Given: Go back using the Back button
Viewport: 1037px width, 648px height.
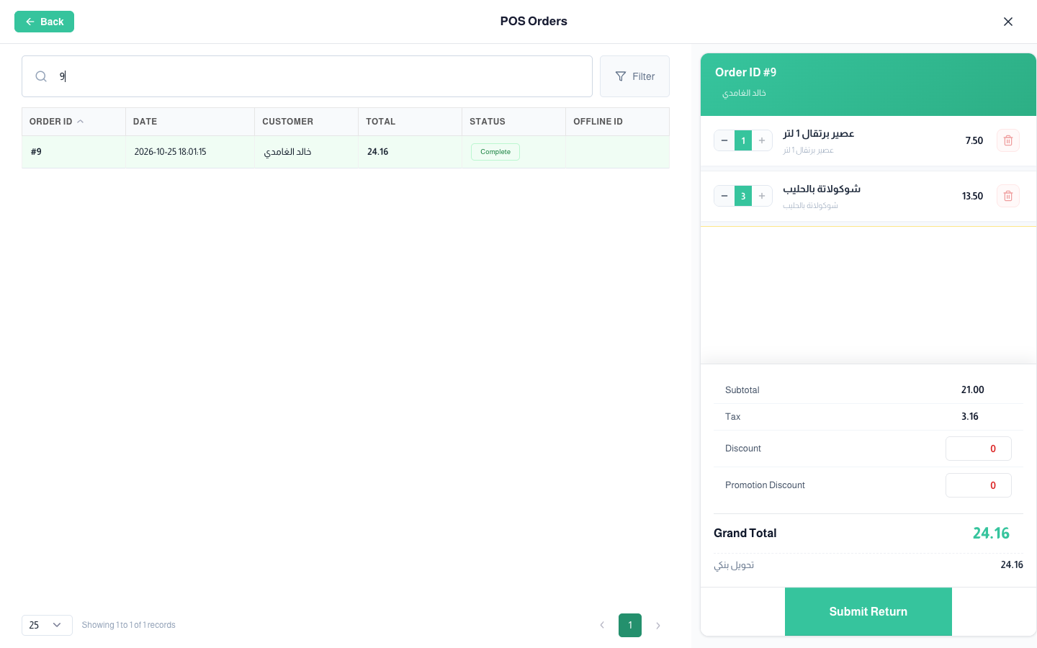Looking at the screenshot, I should [44, 22].
